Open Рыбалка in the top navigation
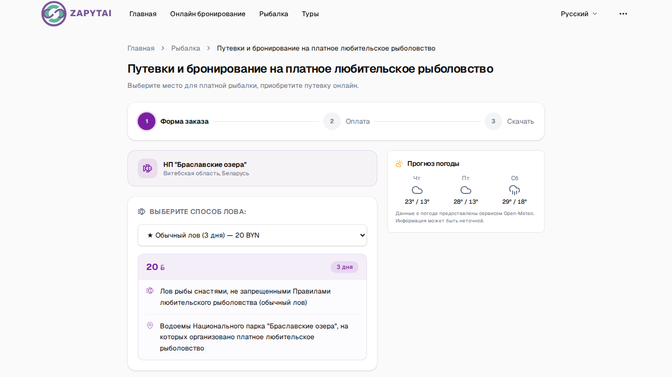The height and width of the screenshot is (377, 672). tap(274, 14)
